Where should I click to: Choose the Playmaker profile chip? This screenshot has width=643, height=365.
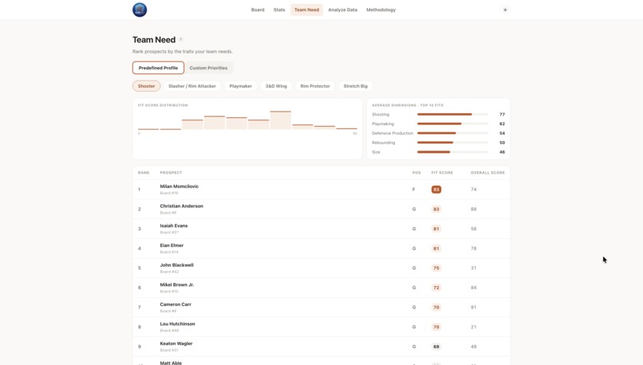[240, 86]
